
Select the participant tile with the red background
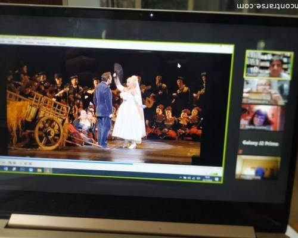coord(262,118)
